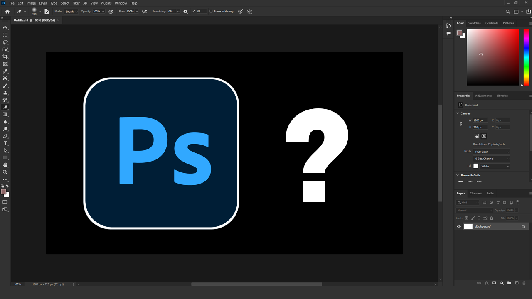This screenshot has height=299, width=532.
Task: Open smoothing options gear icon
Action: (x=185, y=12)
